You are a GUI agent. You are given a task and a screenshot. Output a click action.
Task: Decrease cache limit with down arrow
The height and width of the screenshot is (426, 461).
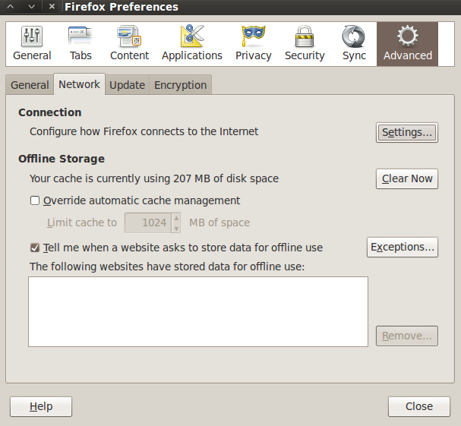pyautogui.click(x=176, y=228)
